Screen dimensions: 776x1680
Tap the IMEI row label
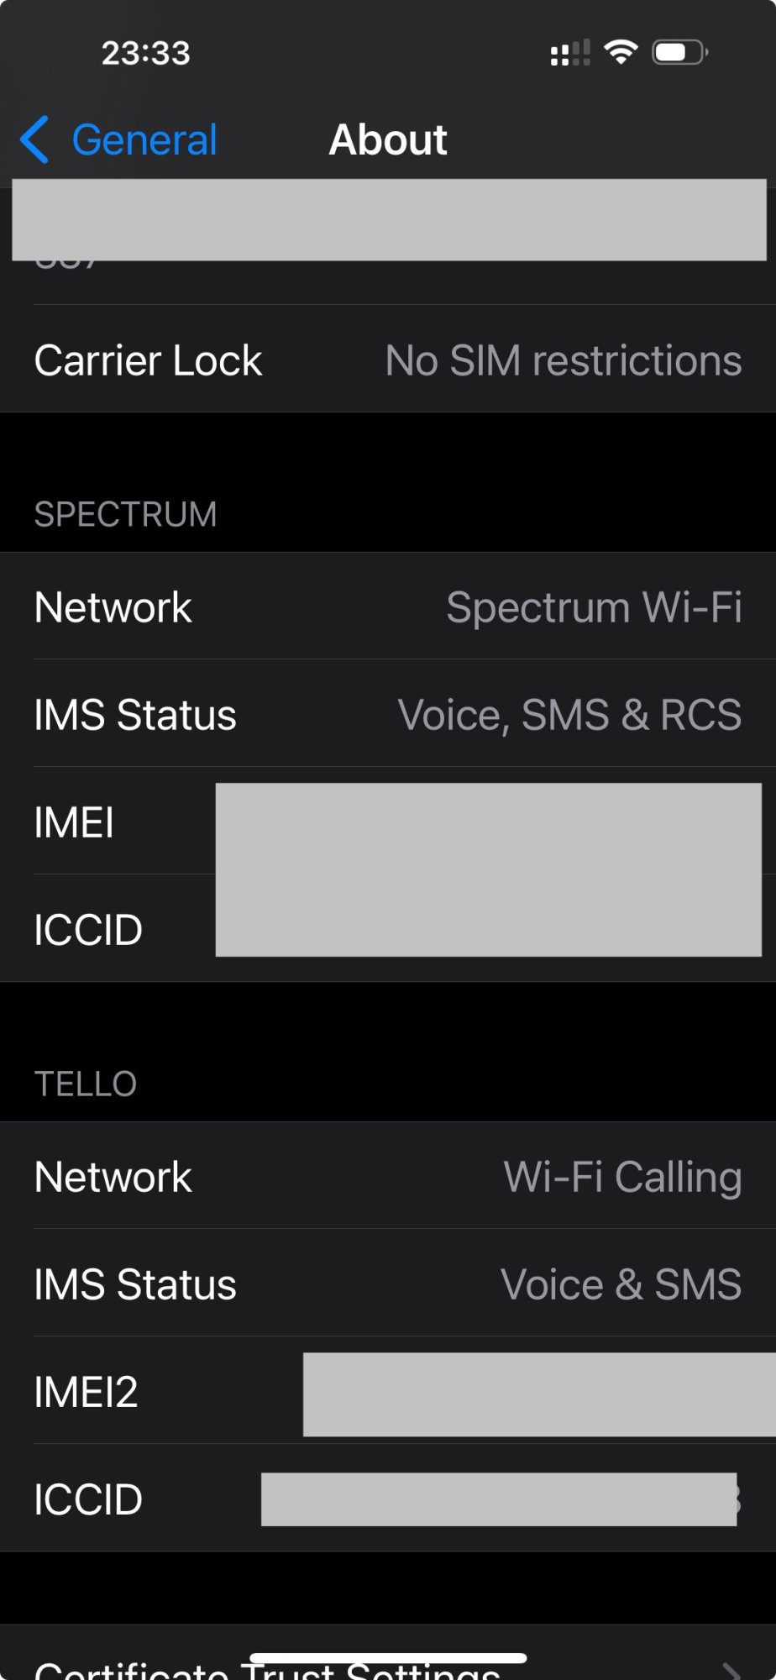[x=74, y=822]
